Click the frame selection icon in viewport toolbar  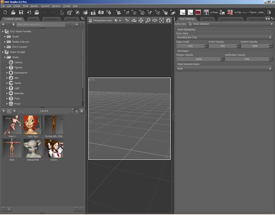point(161,21)
